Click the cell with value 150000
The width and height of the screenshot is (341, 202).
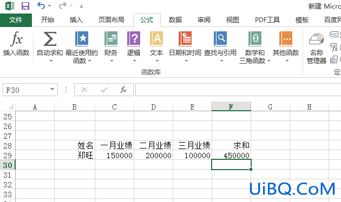[114, 155]
